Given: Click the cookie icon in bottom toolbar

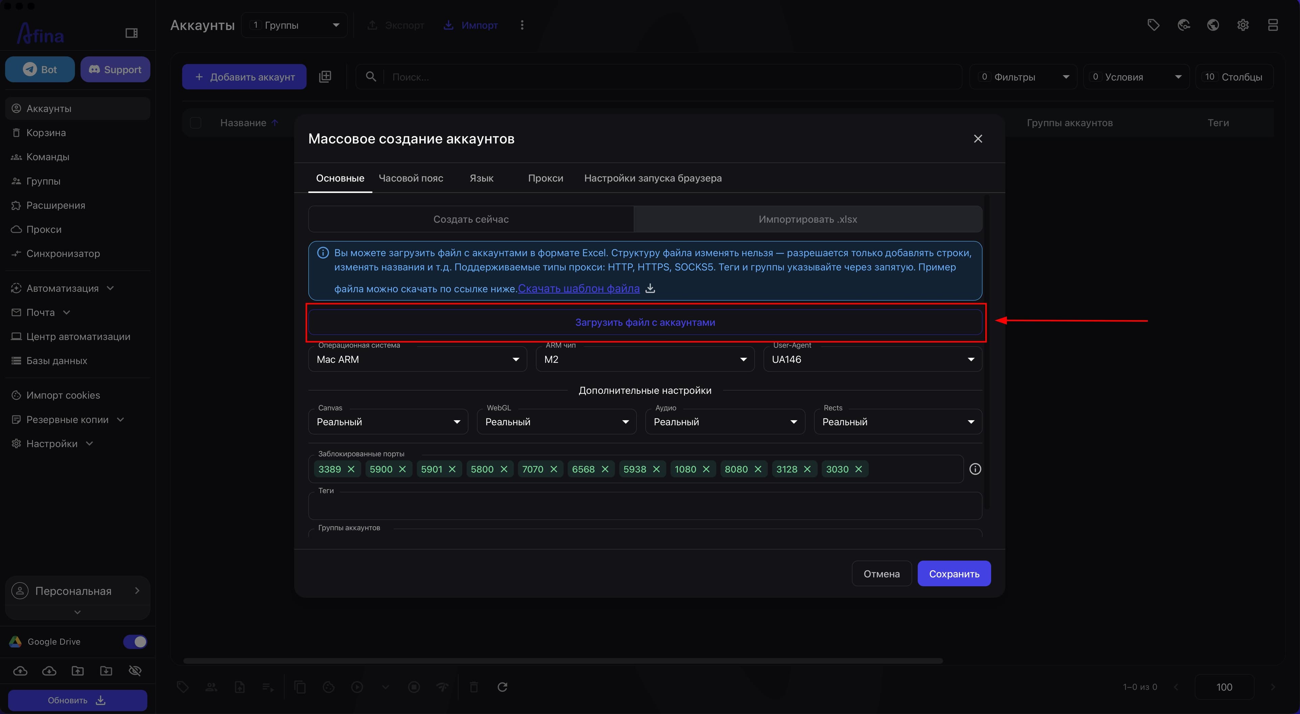Looking at the screenshot, I should [x=328, y=687].
